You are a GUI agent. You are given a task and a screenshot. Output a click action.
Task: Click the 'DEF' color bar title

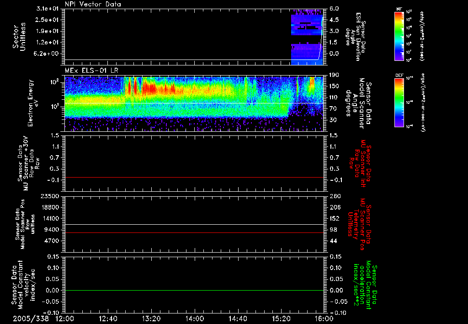point(399,76)
